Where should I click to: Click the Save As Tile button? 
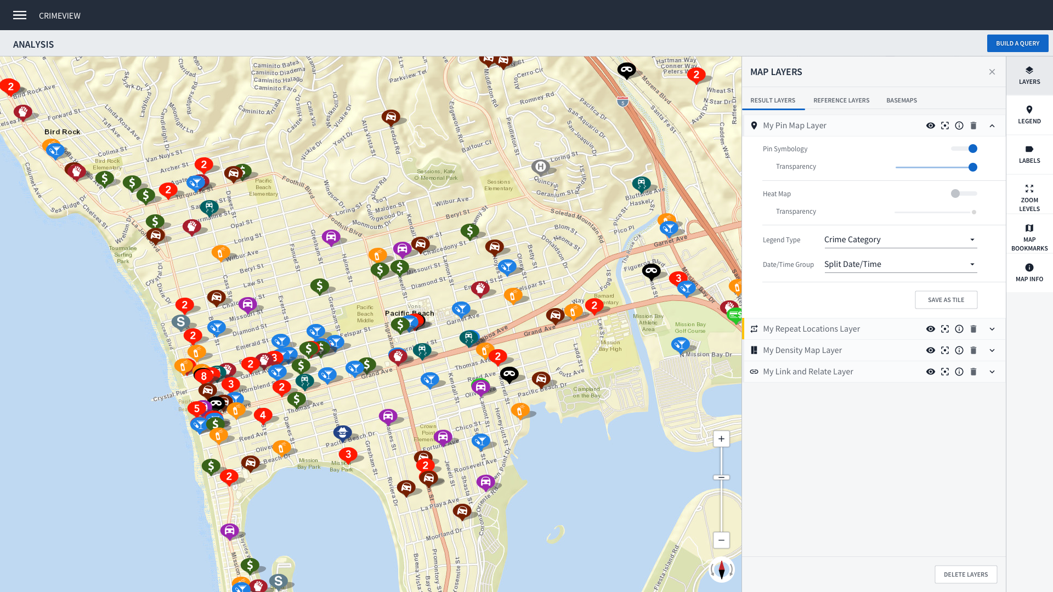pos(946,300)
